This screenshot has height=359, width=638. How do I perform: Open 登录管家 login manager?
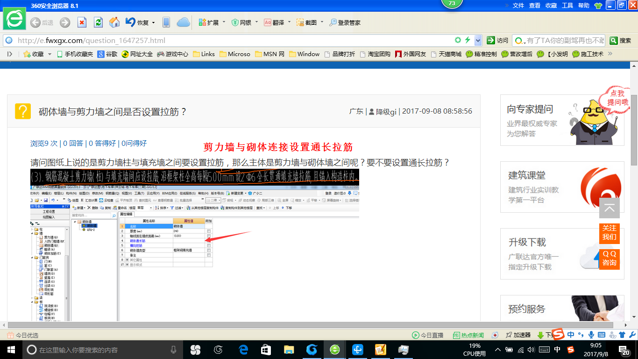pos(345,22)
